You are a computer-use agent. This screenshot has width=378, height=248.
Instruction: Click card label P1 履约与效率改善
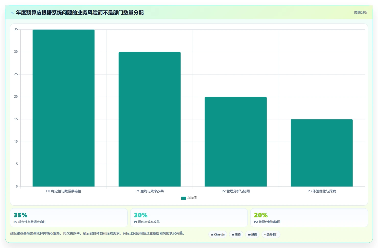tap(147, 222)
